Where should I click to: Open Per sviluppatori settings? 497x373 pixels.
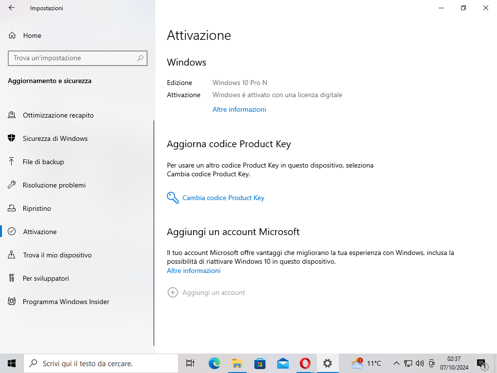click(x=46, y=278)
